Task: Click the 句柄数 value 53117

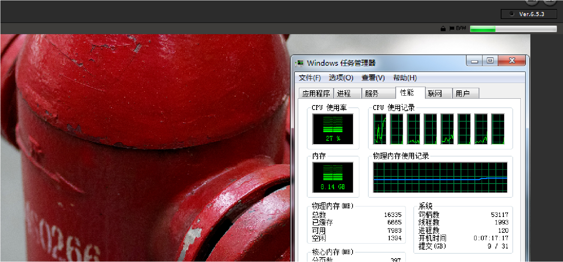Action: (500, 215)
